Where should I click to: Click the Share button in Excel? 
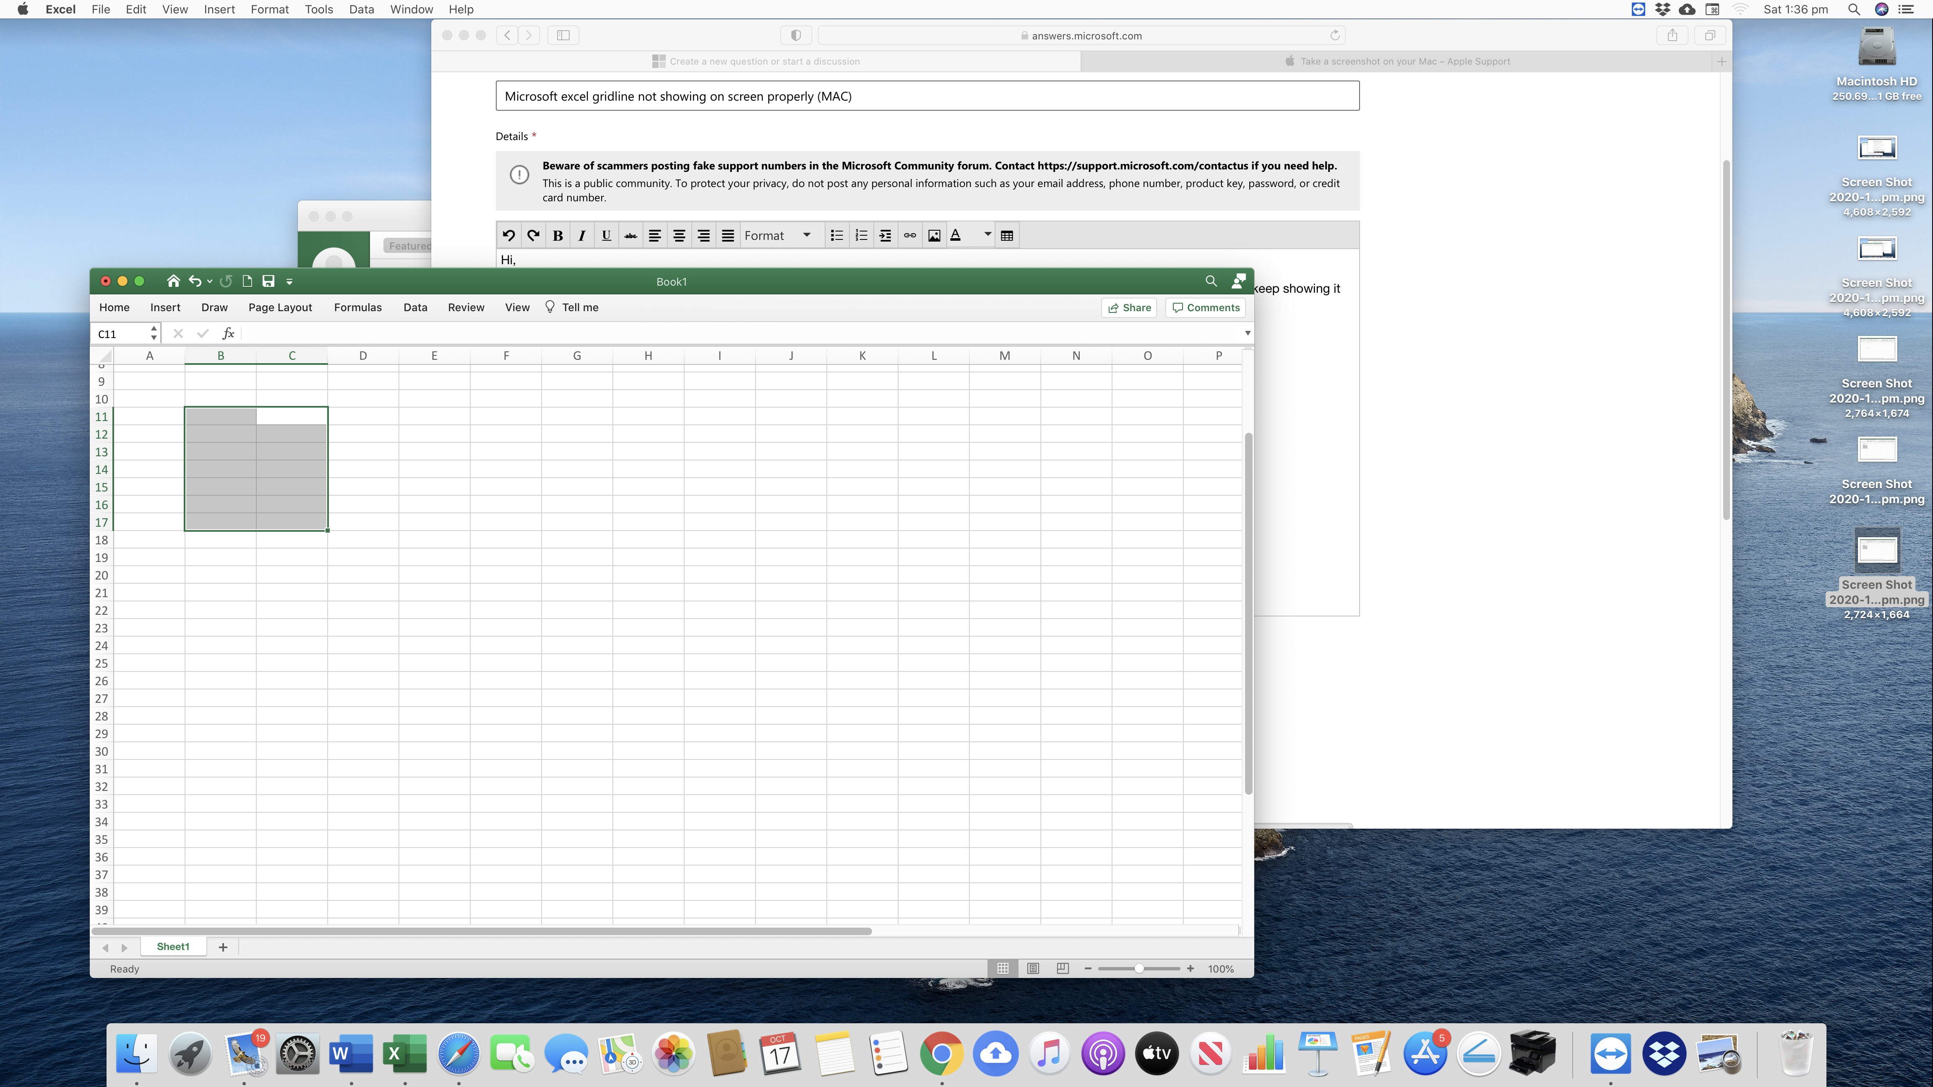pyautogui.click(x=1128, y=307)
